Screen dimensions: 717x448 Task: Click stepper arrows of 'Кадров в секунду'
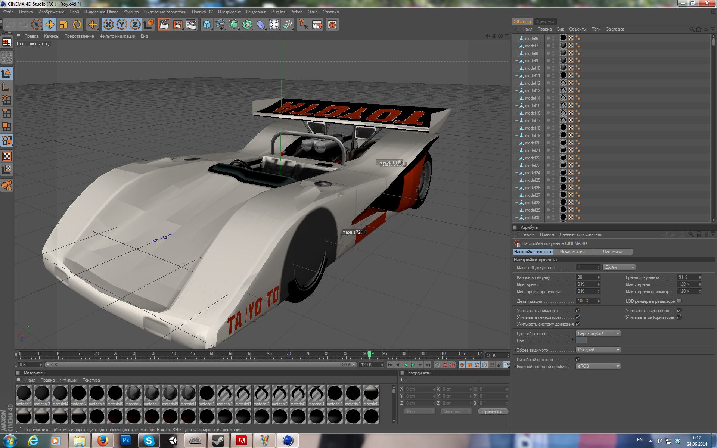tap(599, 277)
